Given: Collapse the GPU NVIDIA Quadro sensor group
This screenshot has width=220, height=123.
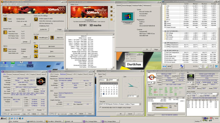Looking at the screenshot, I should (163, 51).
